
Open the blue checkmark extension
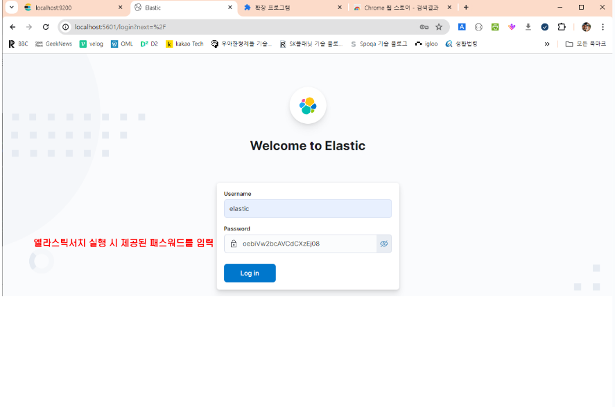pos(545,27)
